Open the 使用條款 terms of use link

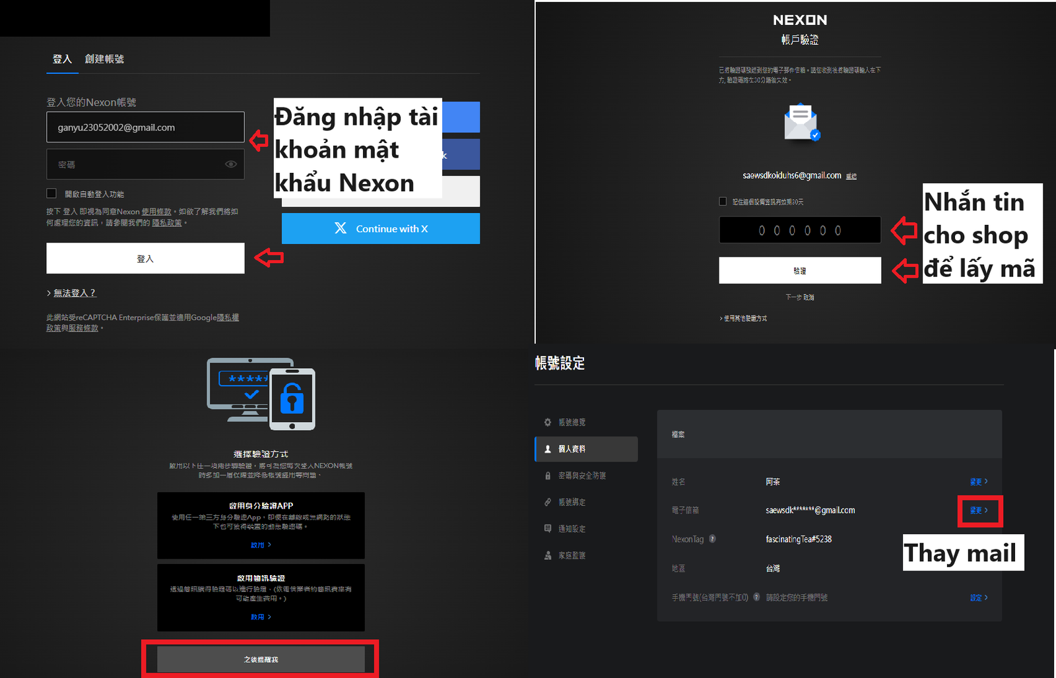pyautogui.click(x=156, y=212)
